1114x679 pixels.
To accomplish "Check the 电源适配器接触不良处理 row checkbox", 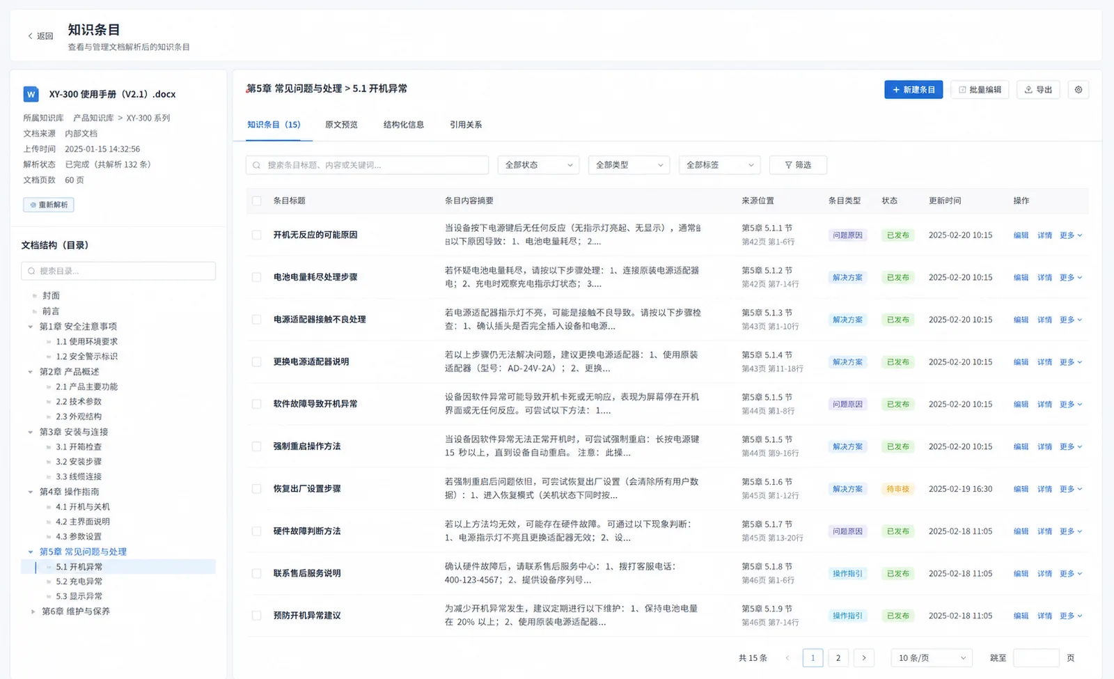I will [x=257, y=320].
